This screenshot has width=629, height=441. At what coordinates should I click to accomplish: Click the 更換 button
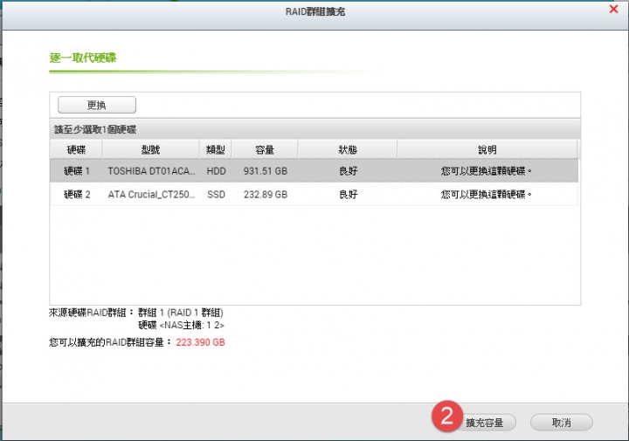97,105
